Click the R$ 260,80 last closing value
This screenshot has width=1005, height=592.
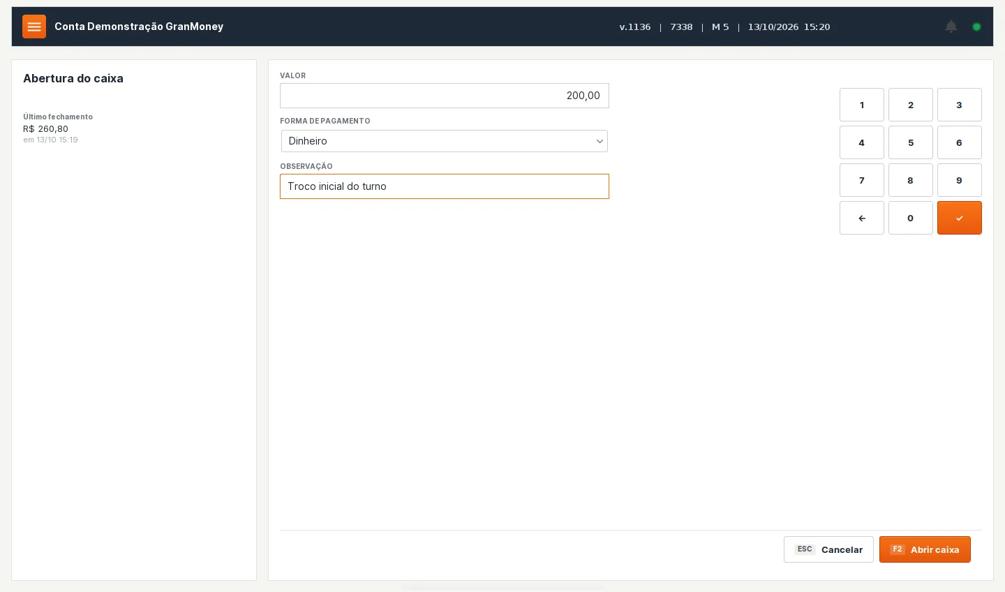[45, 129]
